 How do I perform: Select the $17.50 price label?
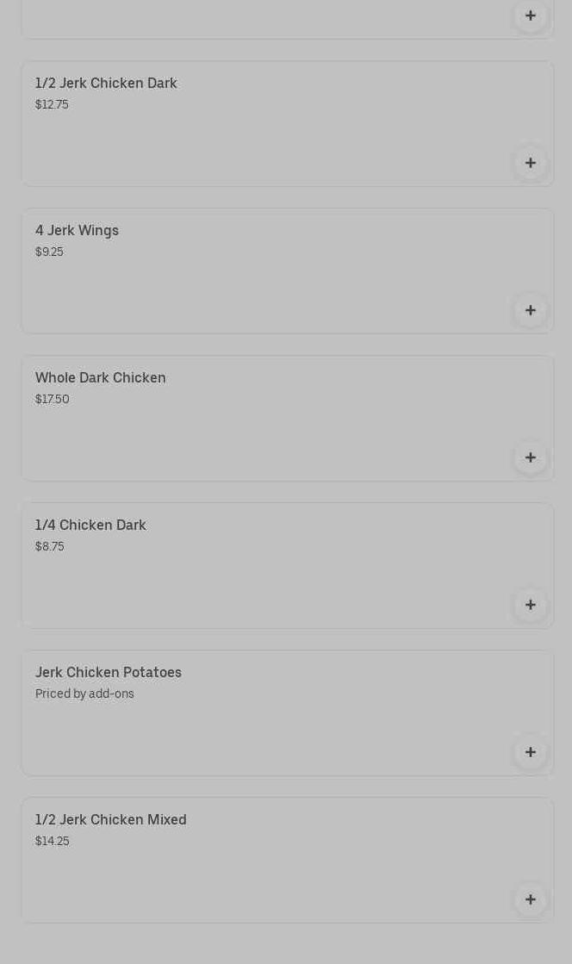pyautogui.click(x=52, y=400)
